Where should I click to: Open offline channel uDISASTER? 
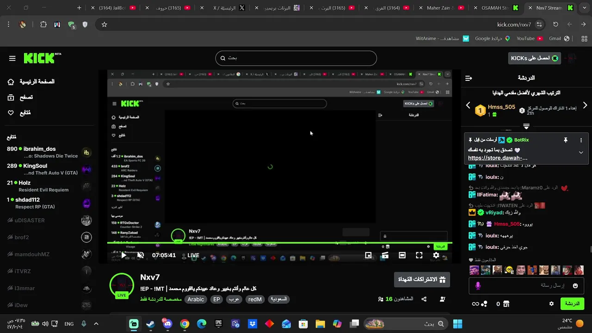point(49,220)
